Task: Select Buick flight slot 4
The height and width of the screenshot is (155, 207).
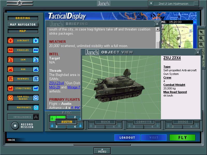Action: pyautogui.click(x=114, y=127)
